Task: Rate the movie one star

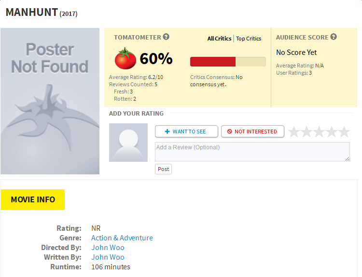Action: coord(294,132)
